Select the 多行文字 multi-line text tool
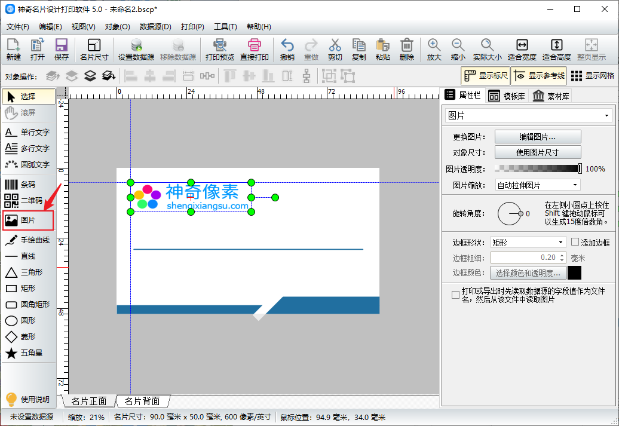 28,148
